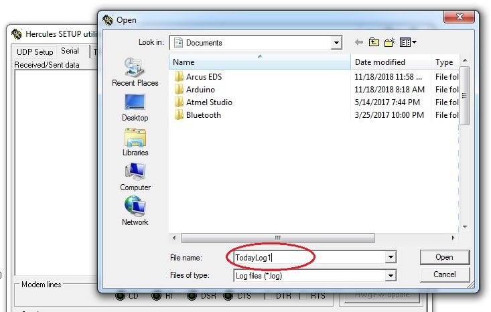Toggle the RTS checkbox in Hercules

pyautogui.click(x=303, y=296)
